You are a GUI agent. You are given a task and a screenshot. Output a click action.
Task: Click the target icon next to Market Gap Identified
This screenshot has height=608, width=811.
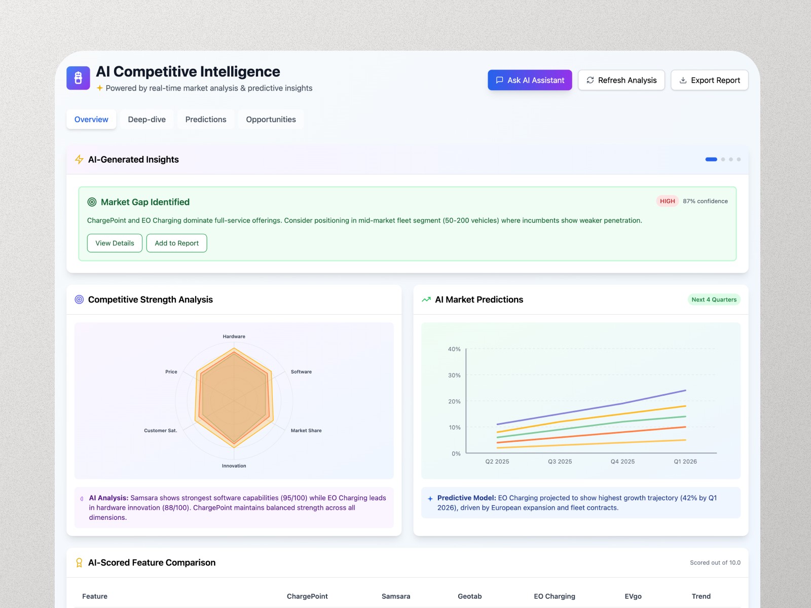[x=92, y=202]
